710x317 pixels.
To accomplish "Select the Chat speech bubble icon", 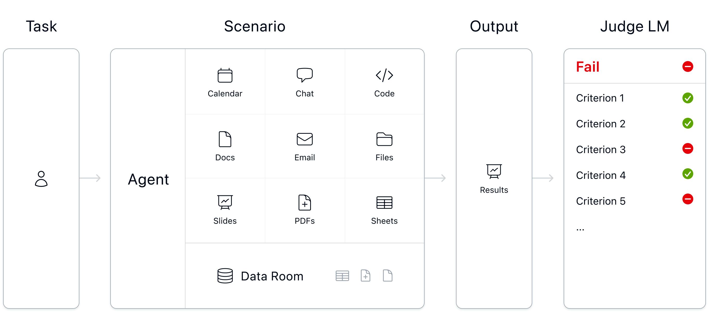I will (305, 75).
